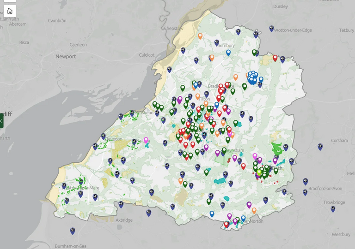Click navy marker on Portishead label
This screenshot has width=355, height=249.
[x=132, y=113]
